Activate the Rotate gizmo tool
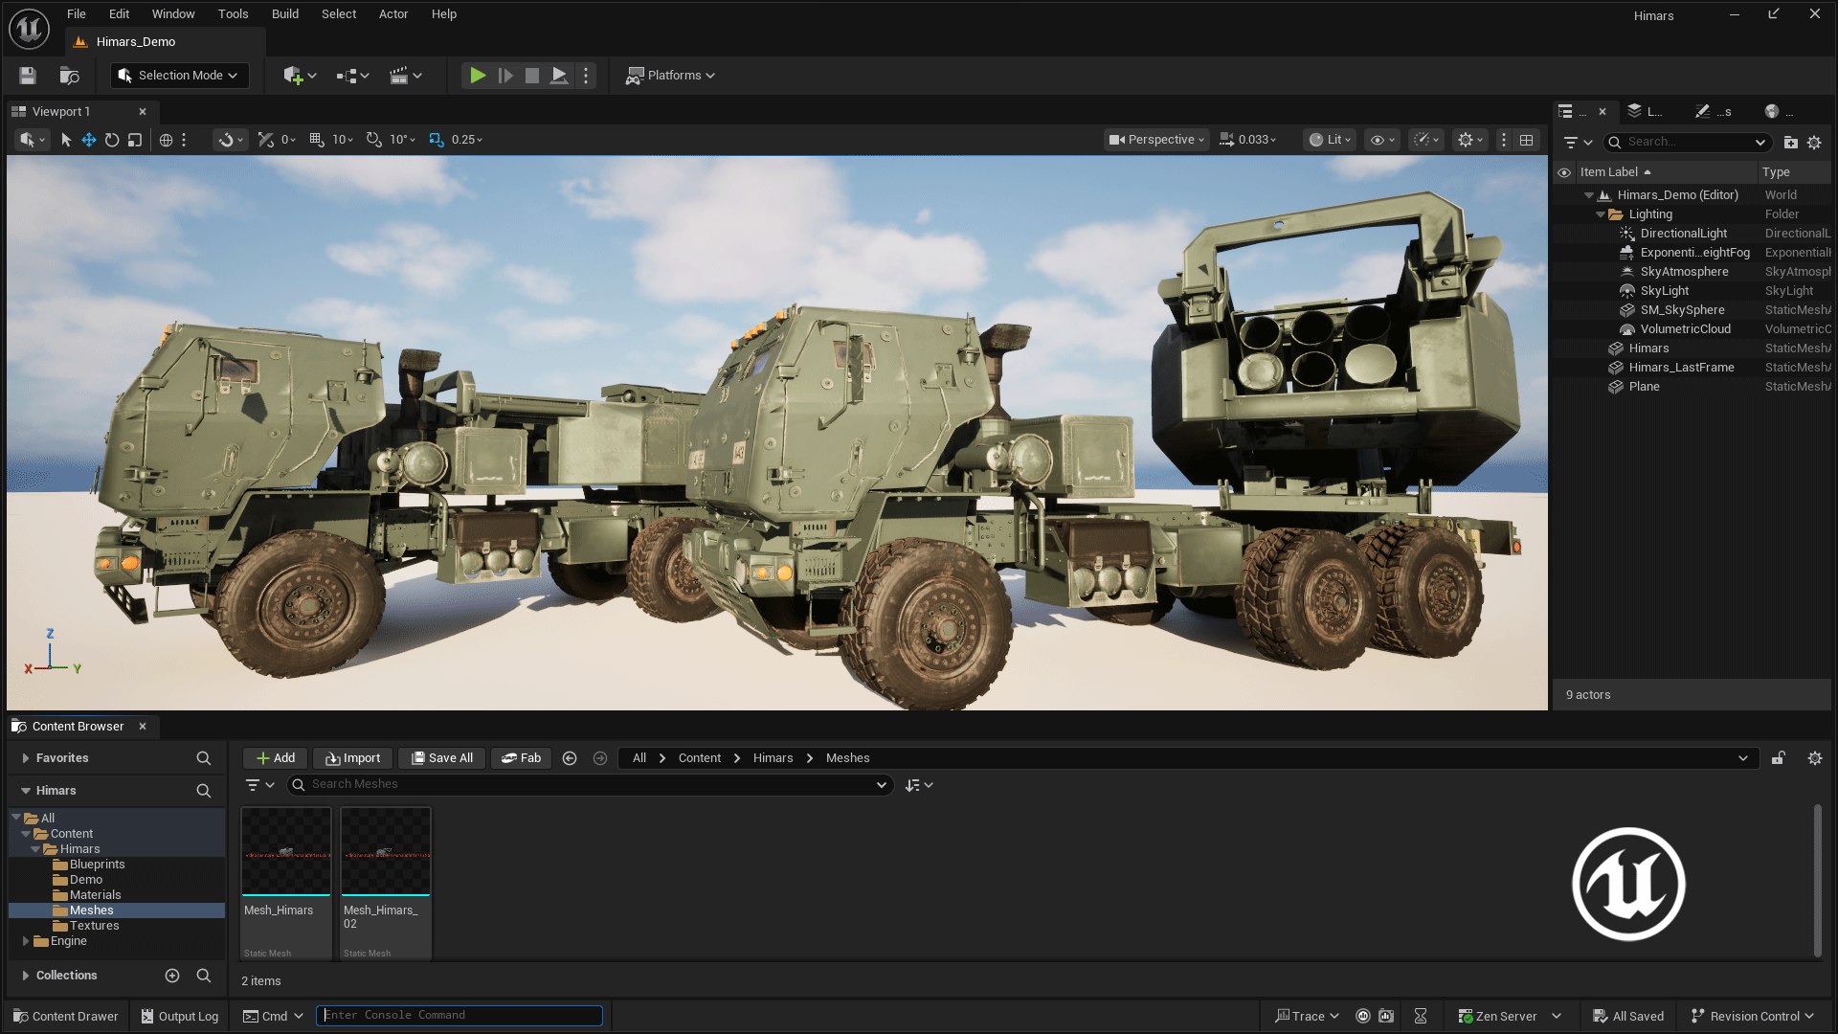This screenshot has width=1838, height=1034. pos(112,140)
